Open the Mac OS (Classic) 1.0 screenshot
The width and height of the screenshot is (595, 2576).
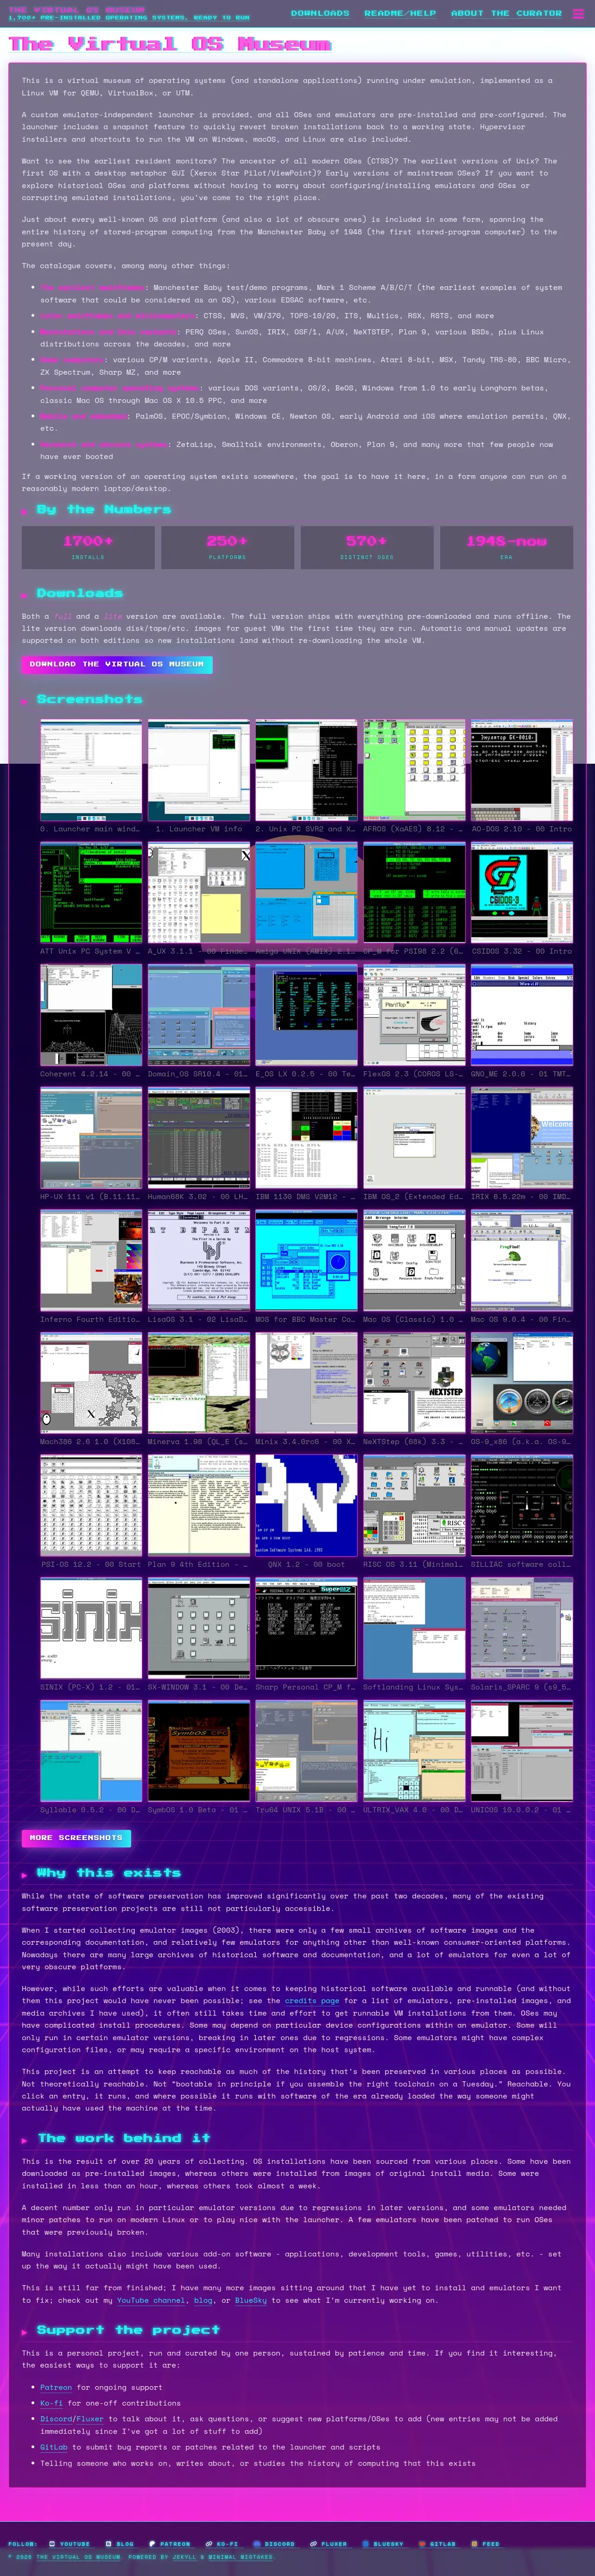[x=414, y=1261]
